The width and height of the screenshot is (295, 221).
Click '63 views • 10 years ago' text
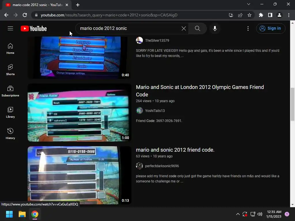[x=154, y=156]
